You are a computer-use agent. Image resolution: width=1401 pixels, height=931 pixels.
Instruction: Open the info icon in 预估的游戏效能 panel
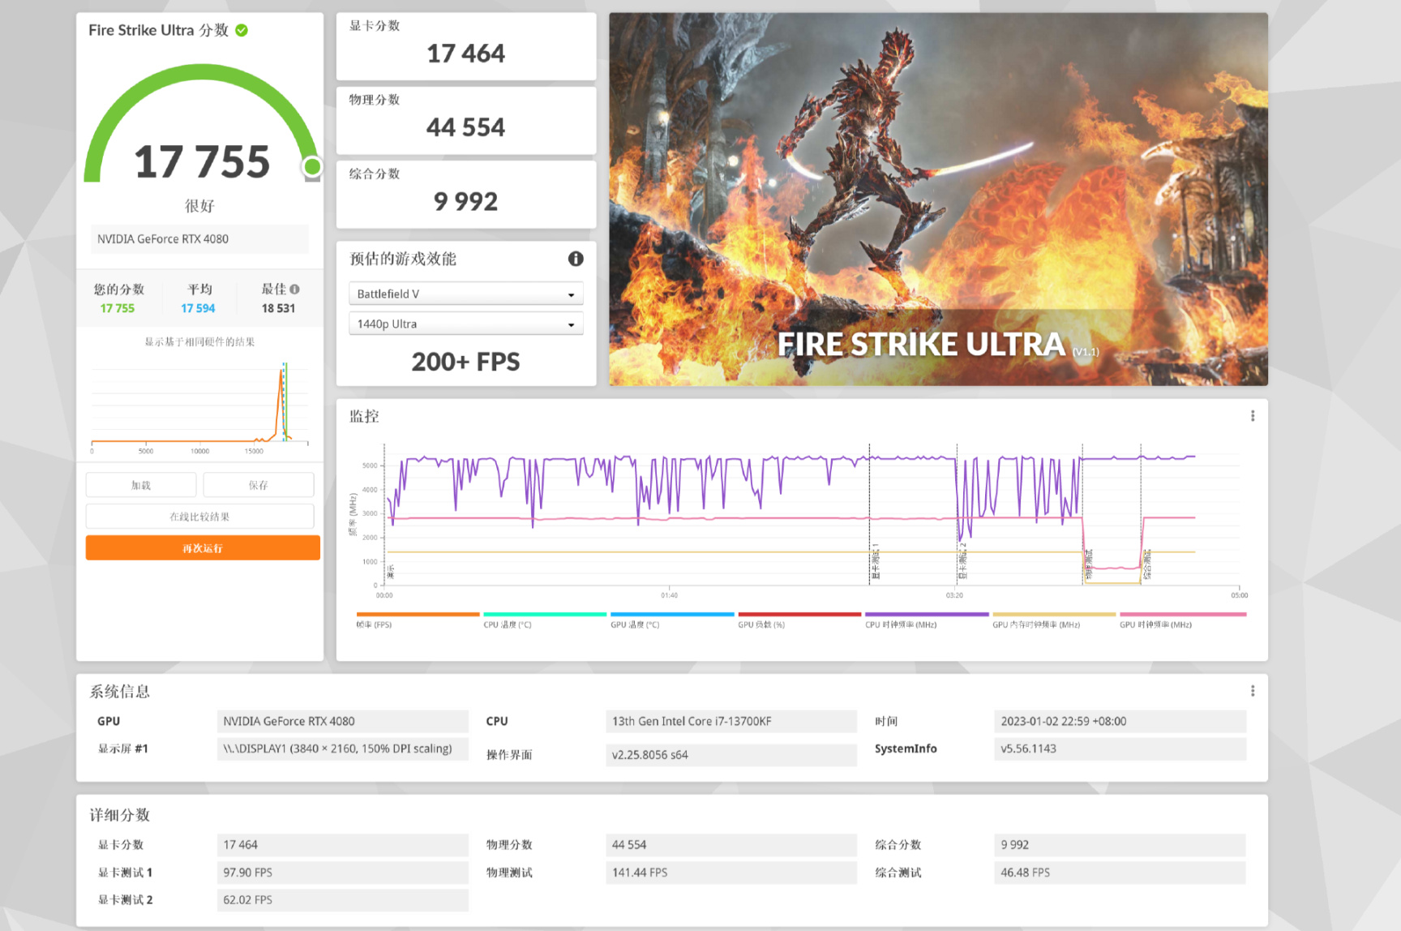point(576,259)
